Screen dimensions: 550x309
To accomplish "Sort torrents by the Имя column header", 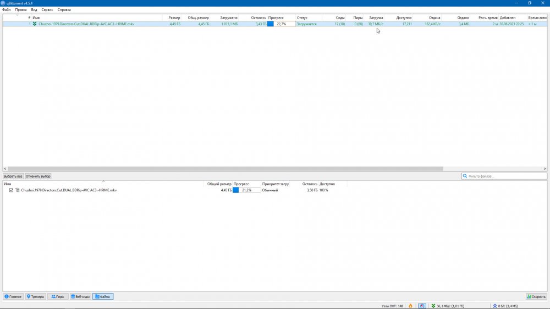I will click(36, 18).
